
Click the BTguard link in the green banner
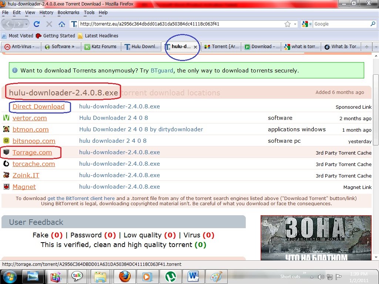[162, 71]
